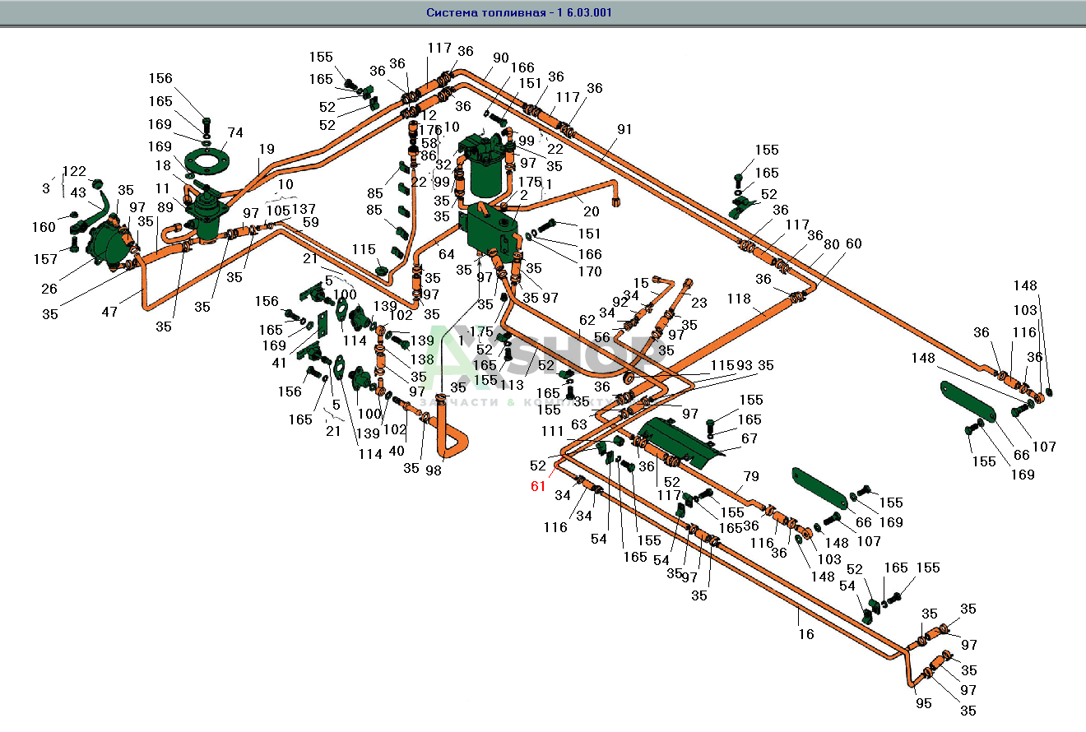
Task: Select part number label 95
Action: coord(922,703)
